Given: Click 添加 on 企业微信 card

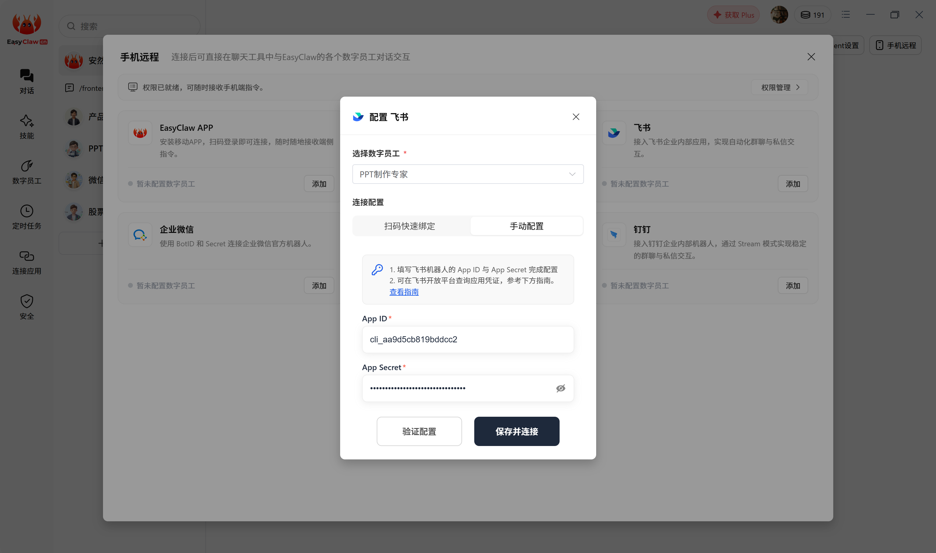Looking at the screenshot, I should (319, 285).
